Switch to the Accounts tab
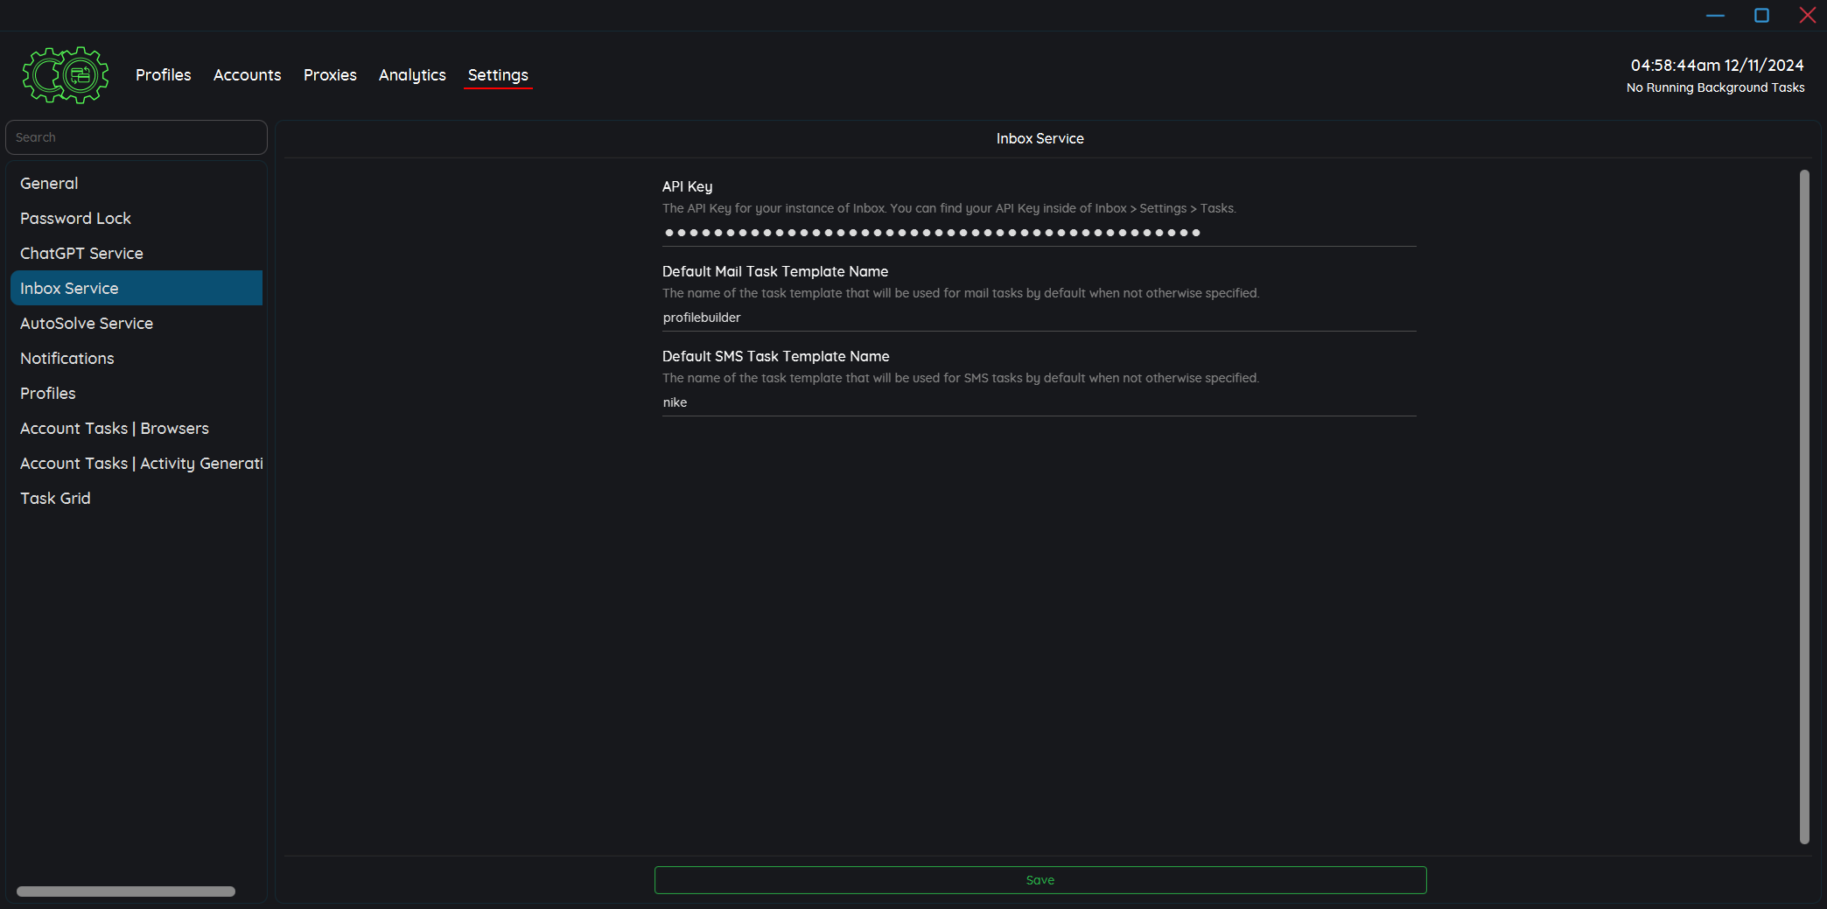The height and width of the screenshot is (909, 1827). pyautogui.click(x=247, y=75)
